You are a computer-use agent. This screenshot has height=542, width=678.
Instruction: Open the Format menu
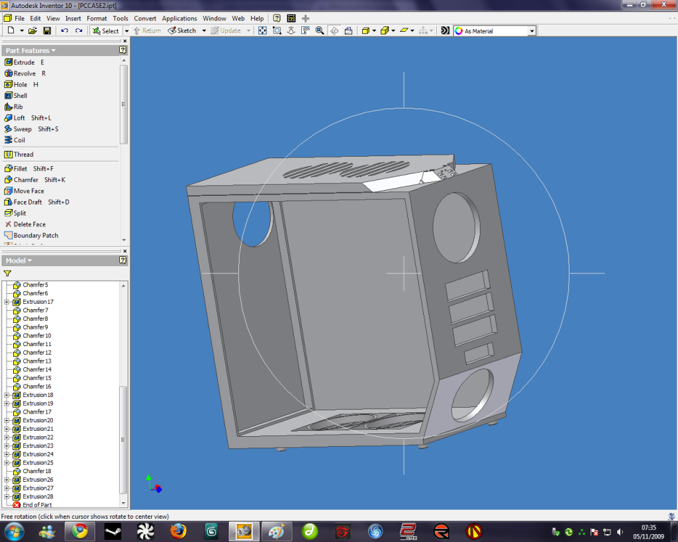coord(97,18)
